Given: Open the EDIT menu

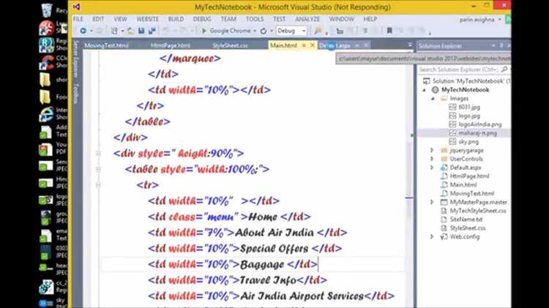Looking at the screenshot, I should [x=98, y=19].
